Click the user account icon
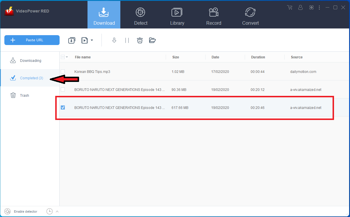350x217 pixels. pyautogui.click(x=300, y=7)
